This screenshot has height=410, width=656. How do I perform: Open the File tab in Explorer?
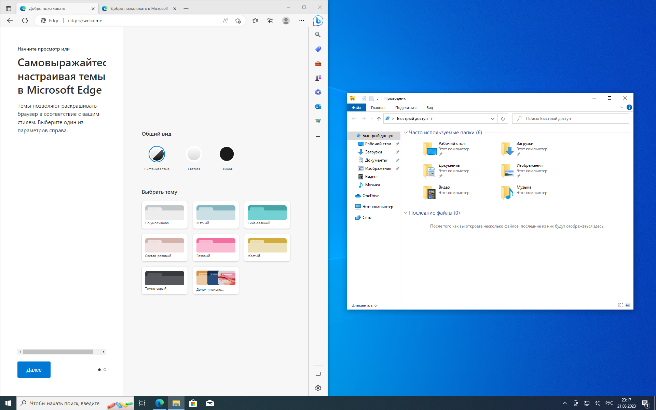coord(356,108)
